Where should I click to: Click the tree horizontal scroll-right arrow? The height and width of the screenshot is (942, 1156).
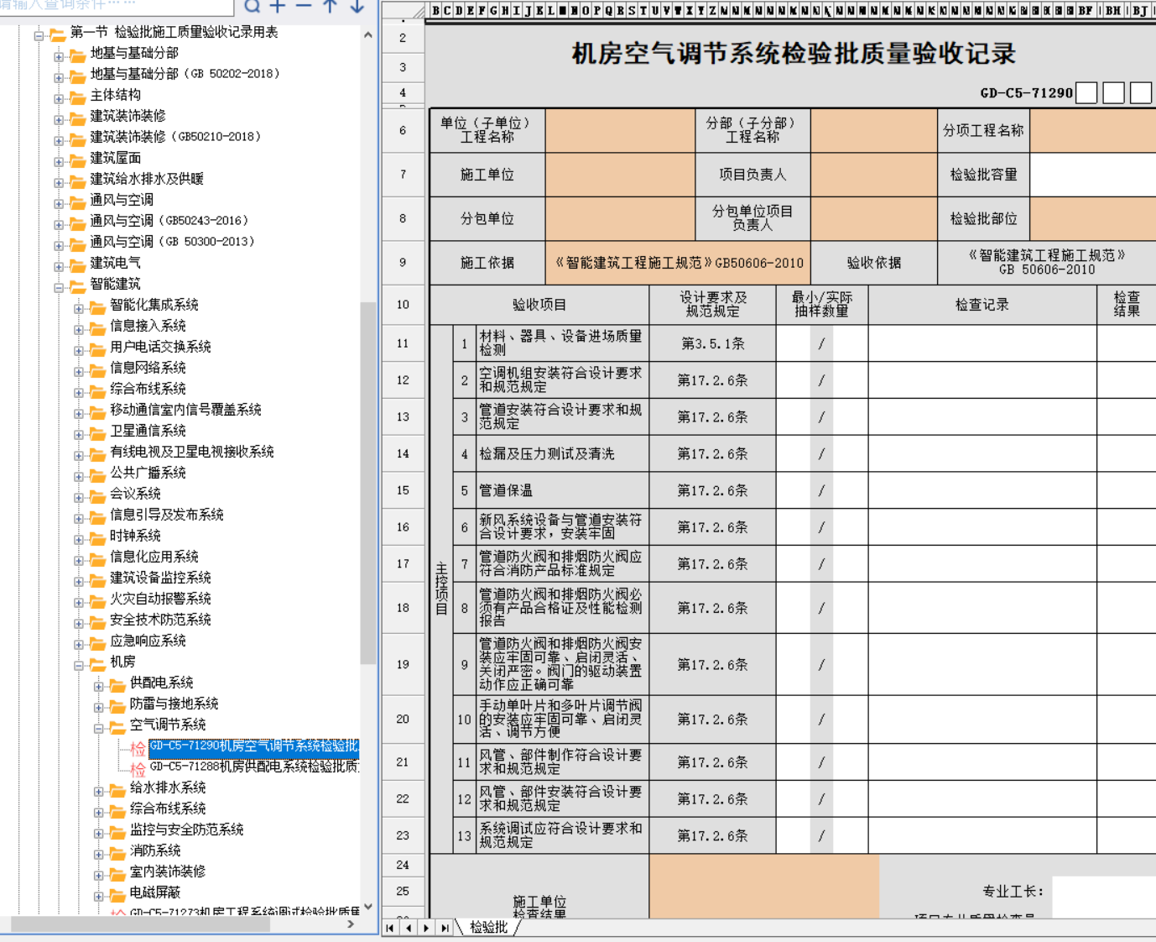(x=351, y=924)
